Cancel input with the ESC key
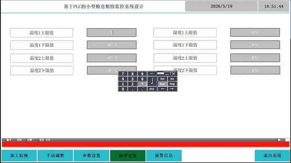The width and height of the screenshot is (291, 163). (152, 89)
